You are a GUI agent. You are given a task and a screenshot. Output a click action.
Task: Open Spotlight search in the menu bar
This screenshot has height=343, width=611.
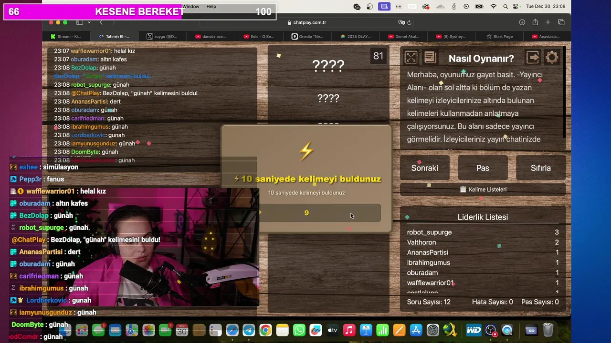(505, 7)
